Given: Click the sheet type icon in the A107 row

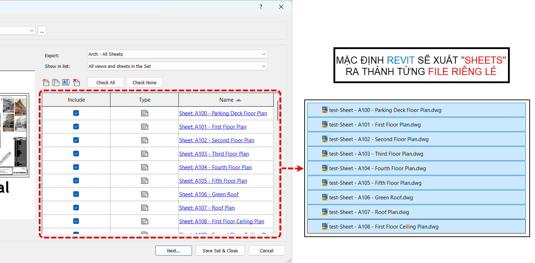Looking at the screenshot, I should (145, 208).
